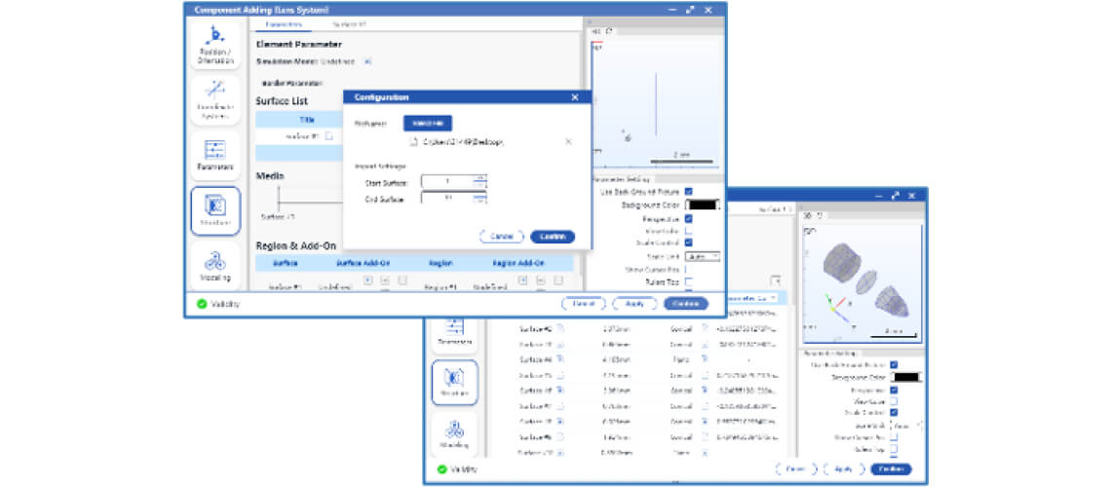Clear the selected file path with the X icon
The width and height of the screenshot is (1111, 487).
[568, 141]
